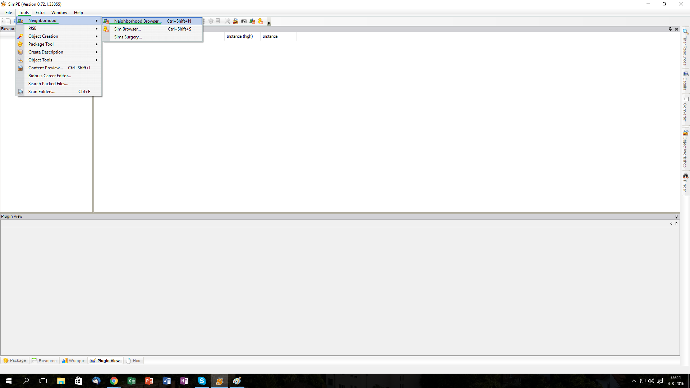Click Scan Folders menu item
Image resolution: width=690 pixels, height=388 pixels.
(x=42, y=92)
